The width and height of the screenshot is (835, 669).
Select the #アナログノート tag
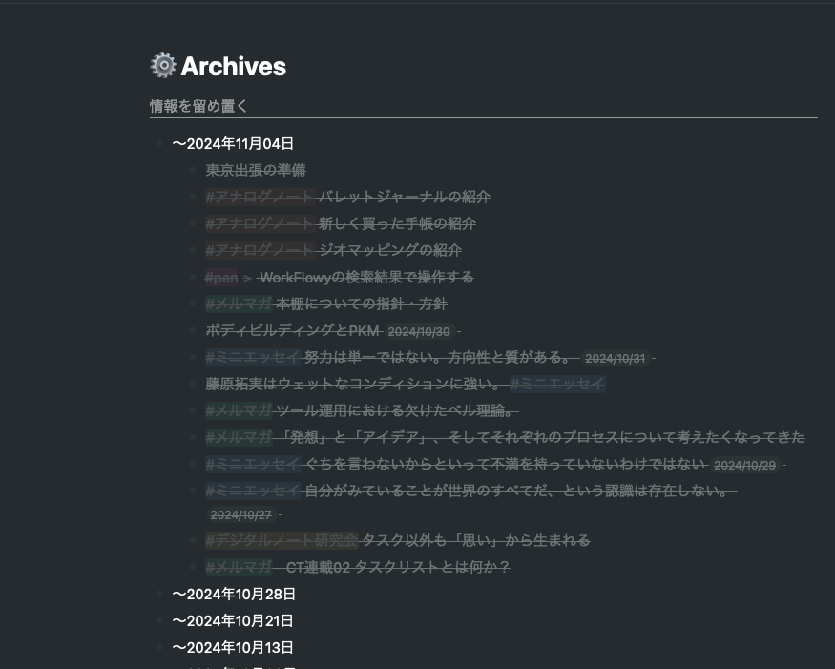[x=259, y=197]
